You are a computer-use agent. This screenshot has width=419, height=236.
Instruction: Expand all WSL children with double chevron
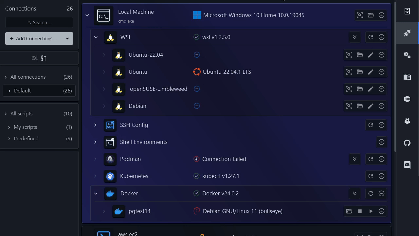tap(355, 37)
